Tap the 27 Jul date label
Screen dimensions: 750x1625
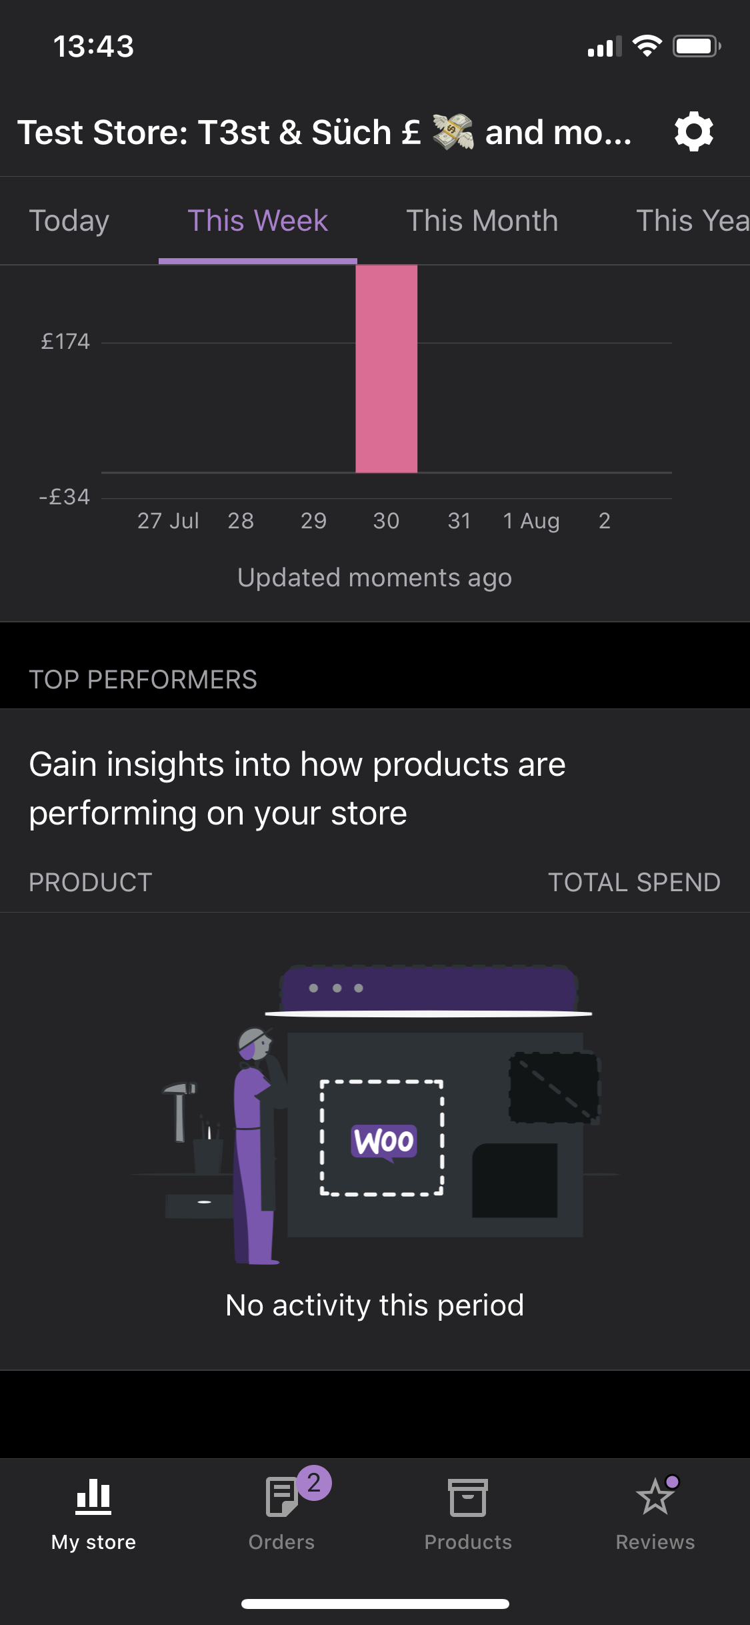click(168, 520)
